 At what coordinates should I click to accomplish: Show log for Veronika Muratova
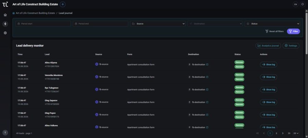(269, 77)
